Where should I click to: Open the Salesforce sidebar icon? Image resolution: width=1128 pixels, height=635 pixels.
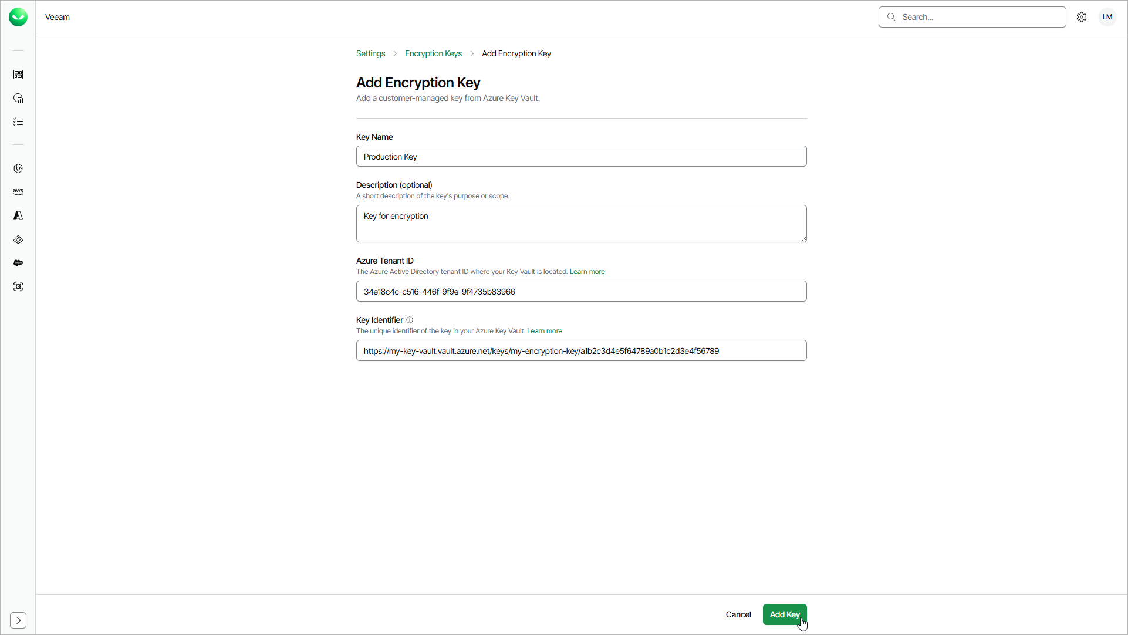pos(18,263)
